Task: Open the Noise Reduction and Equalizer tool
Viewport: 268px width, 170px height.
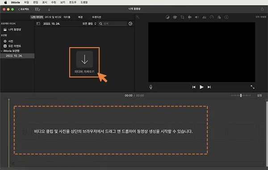Action: click(204, 17)
